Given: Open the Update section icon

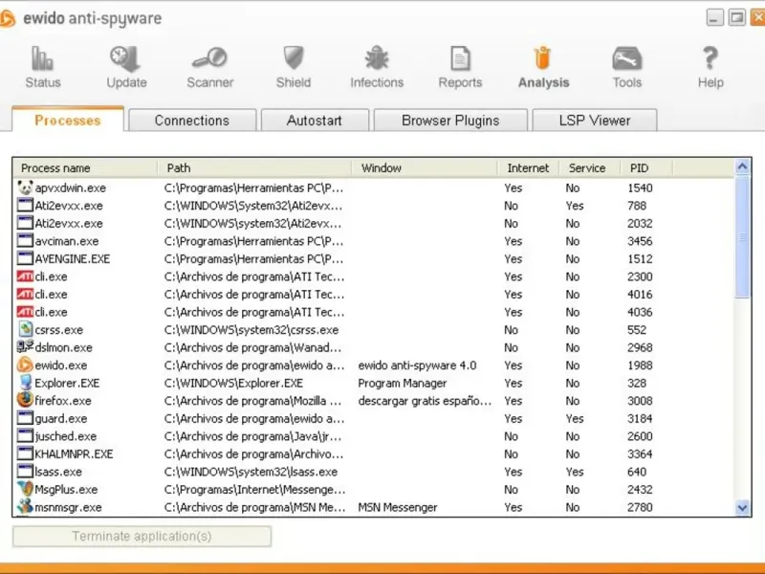Looking at the screenshot, I should tap(125, 58).
